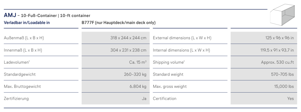Click the Ladevolumen row label
Viewport: 301px width, 112px height.
(x=17, y=62)
